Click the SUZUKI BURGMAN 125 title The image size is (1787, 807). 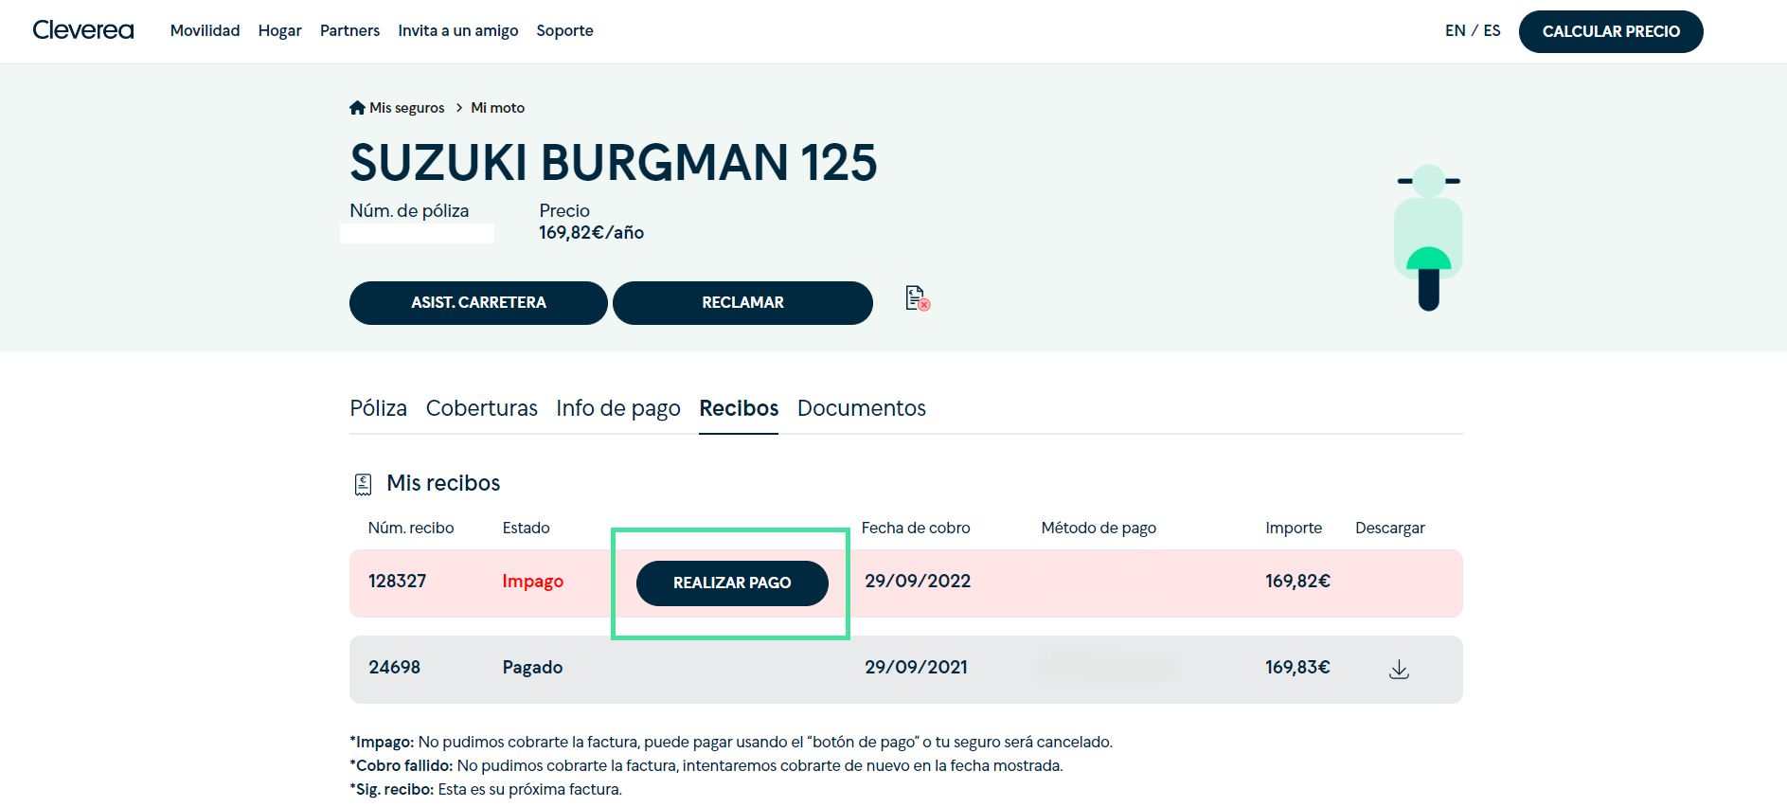point(614,163)
